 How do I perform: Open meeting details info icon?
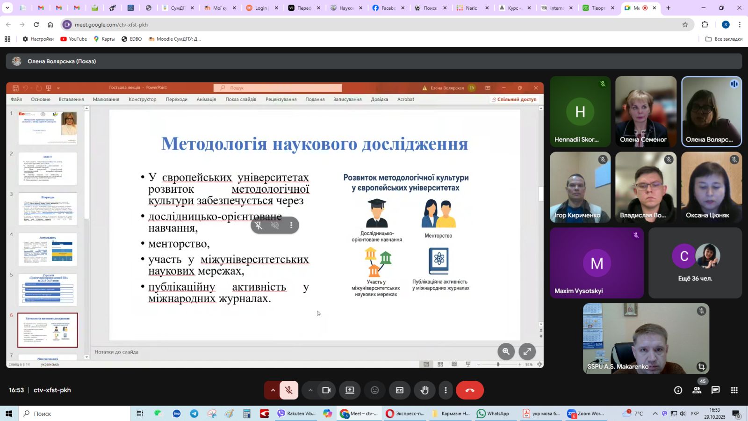(678, 390)
